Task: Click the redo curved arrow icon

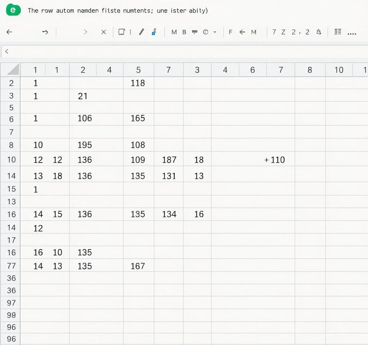Action: point(45,32)
